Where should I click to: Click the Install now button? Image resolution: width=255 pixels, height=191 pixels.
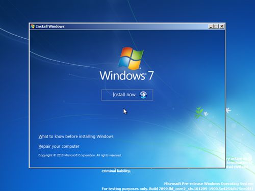click(x=127, y=95)
